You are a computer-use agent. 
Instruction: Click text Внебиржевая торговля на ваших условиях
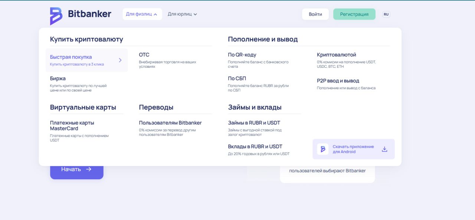(x=167, y=64)
